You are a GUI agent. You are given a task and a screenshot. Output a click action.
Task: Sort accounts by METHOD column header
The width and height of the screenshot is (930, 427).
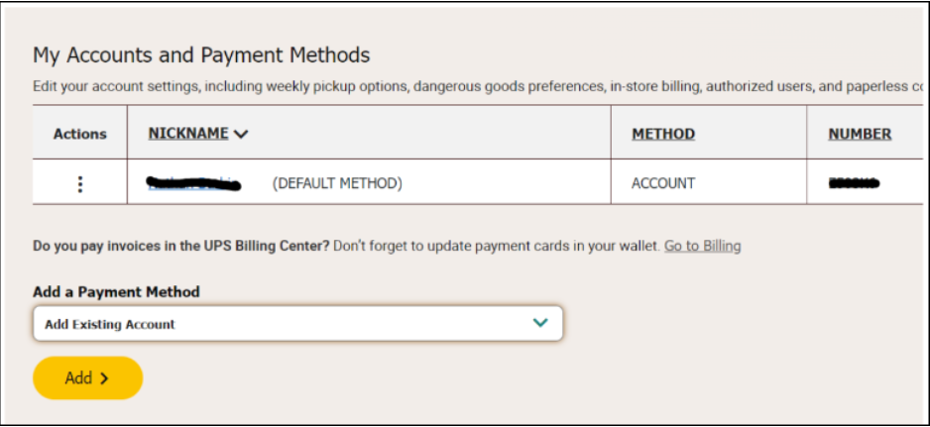point(663,134)
